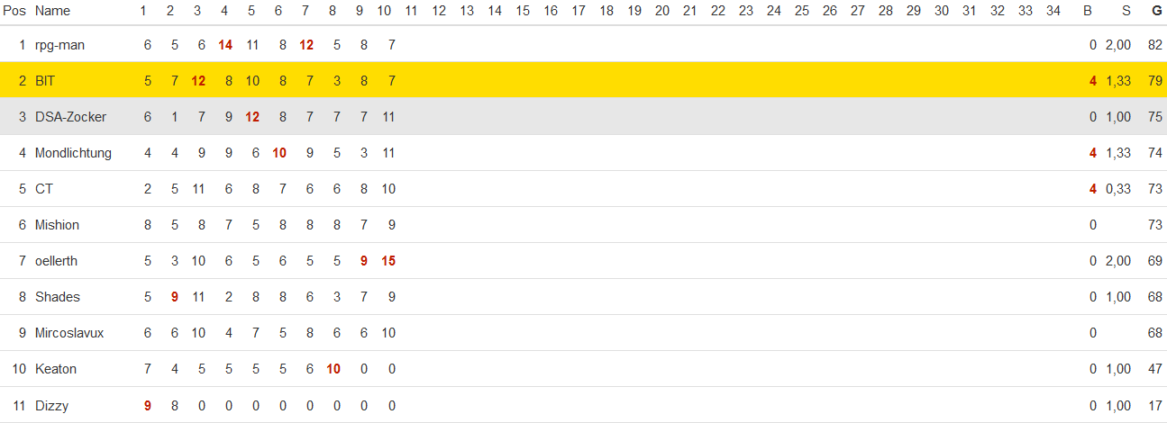Image resolution: width=1167 pixels, height=423 pixels.
Task: Sort by the Name column header
Action: [x=52, y=11]
